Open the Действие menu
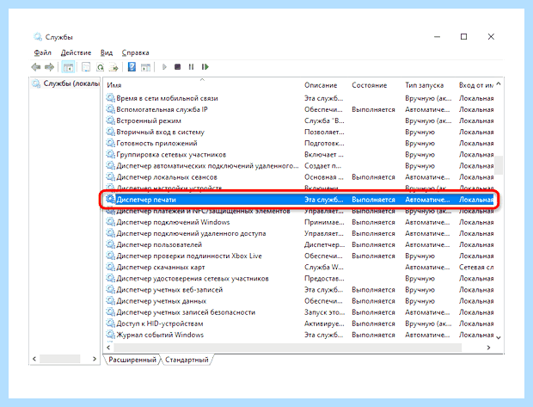533x407 pixels. 76,52
